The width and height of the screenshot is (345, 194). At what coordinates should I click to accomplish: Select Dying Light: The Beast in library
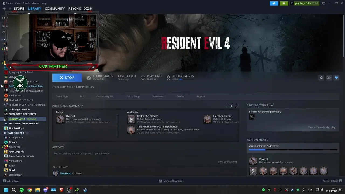click(x=21, y=72)
